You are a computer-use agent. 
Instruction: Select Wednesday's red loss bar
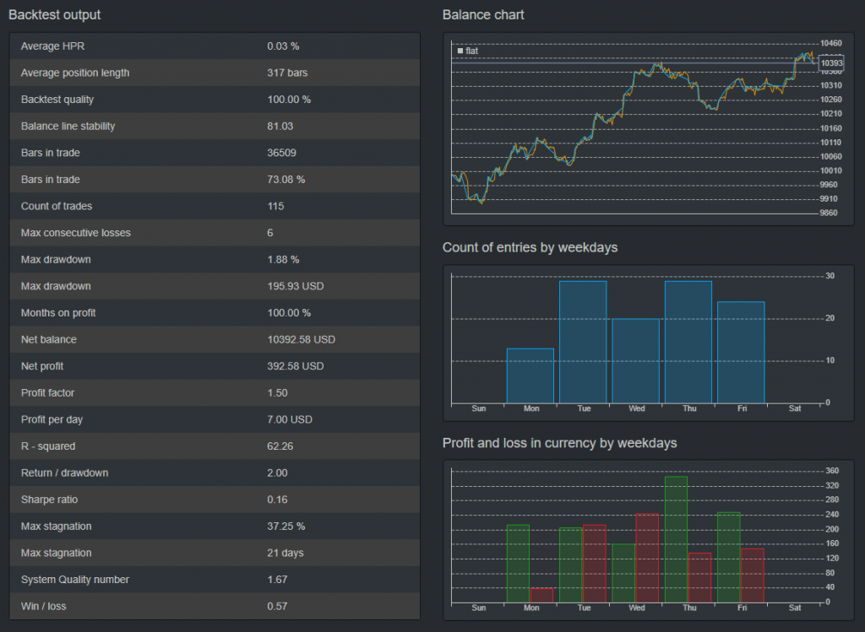pos(647,559)
